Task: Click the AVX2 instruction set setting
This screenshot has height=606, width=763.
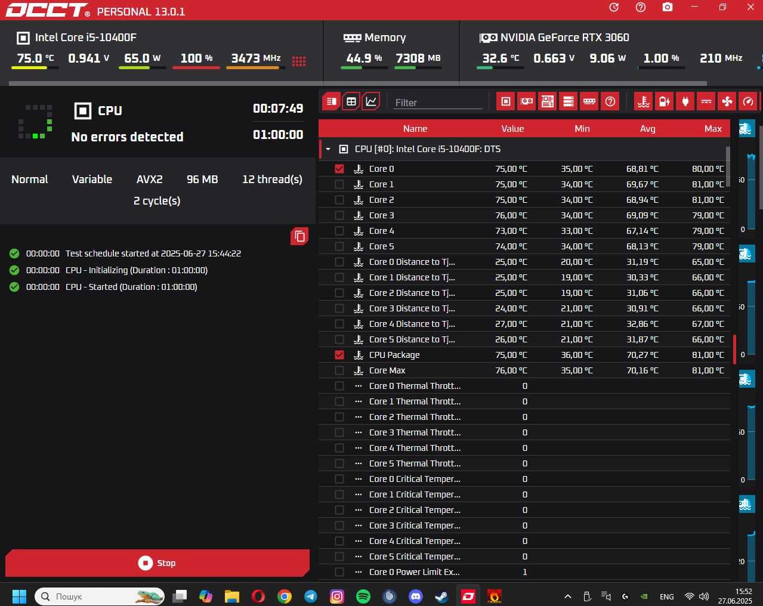Action: point(149,180)
